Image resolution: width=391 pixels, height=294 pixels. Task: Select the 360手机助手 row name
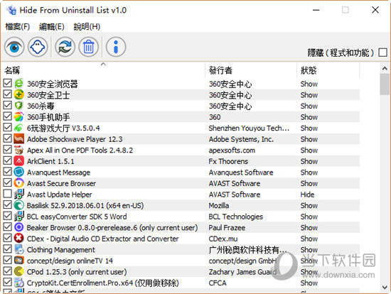point(48,117)
